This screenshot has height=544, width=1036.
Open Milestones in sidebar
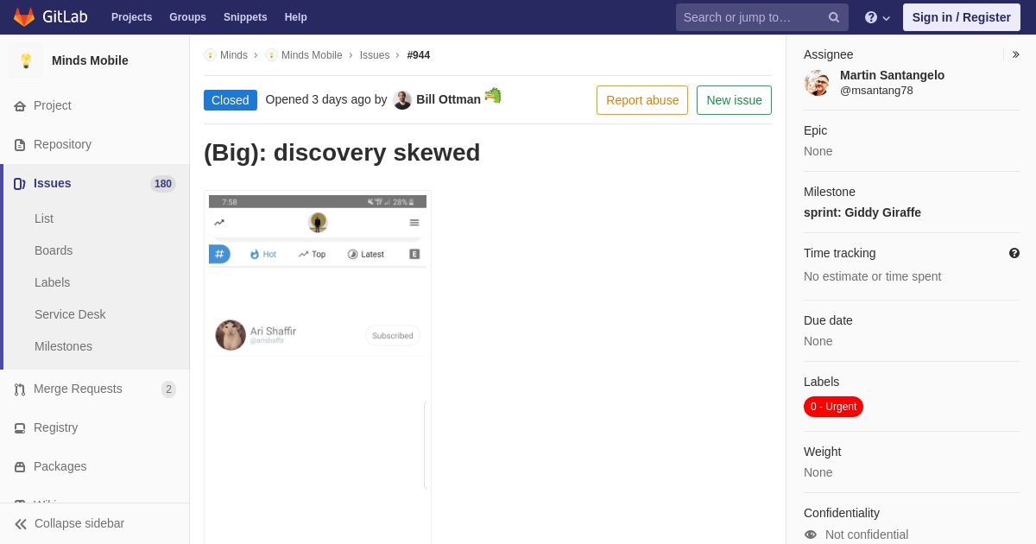63,346
